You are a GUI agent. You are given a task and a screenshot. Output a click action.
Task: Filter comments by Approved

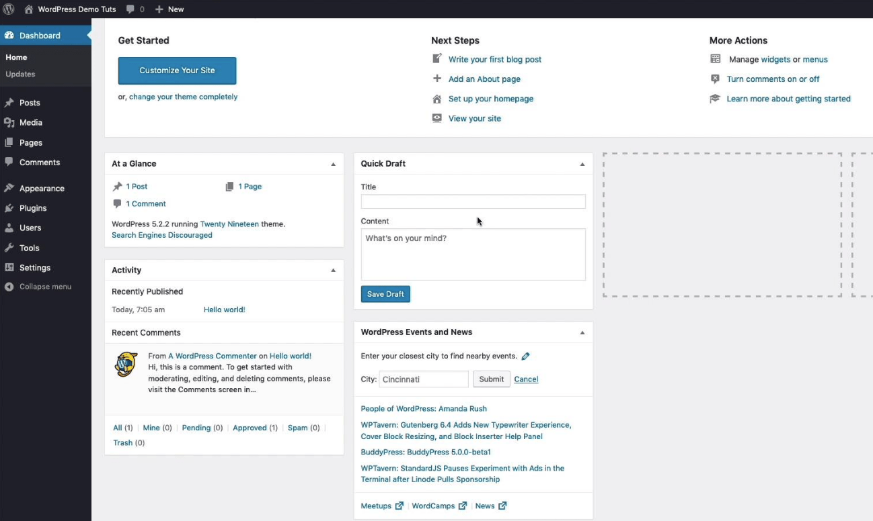click(x=250, y=428)
